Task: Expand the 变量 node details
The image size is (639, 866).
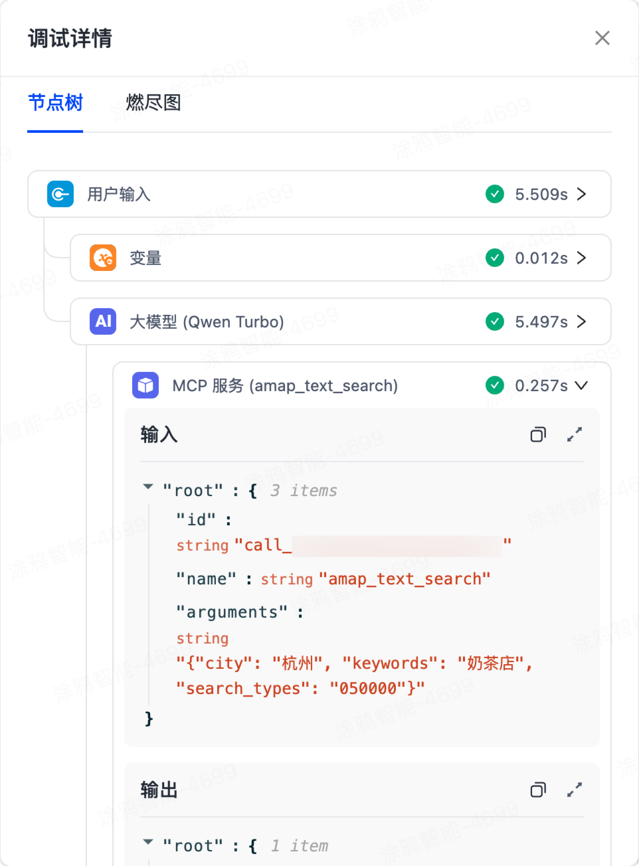Action: pyautogui.click(x=582, y=258)
